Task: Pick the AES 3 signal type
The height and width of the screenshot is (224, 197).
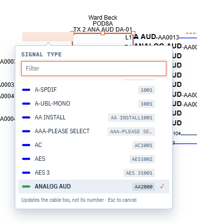Action: tap(94, 173)
